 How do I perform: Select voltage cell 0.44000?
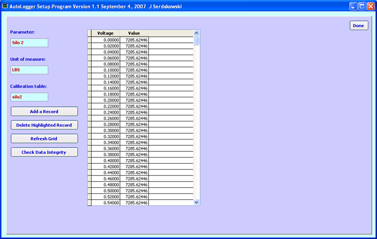(105, 172)
